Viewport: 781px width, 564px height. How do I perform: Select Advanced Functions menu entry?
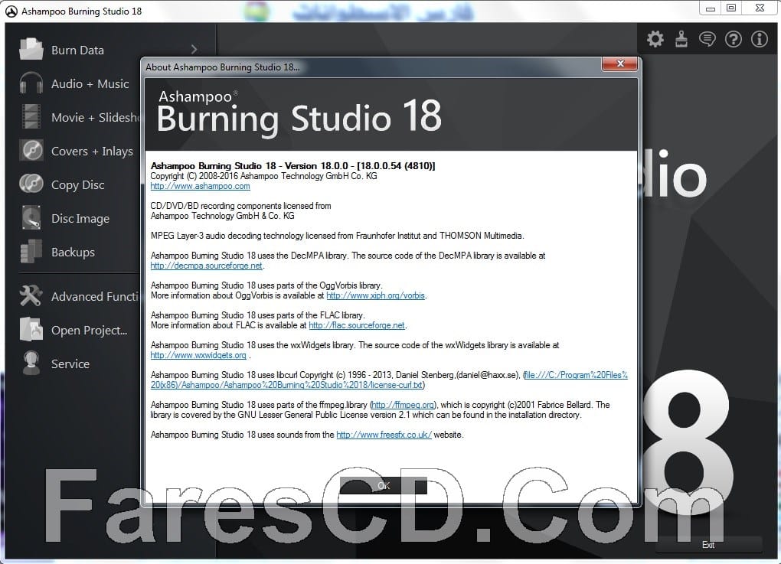point(95,297)
